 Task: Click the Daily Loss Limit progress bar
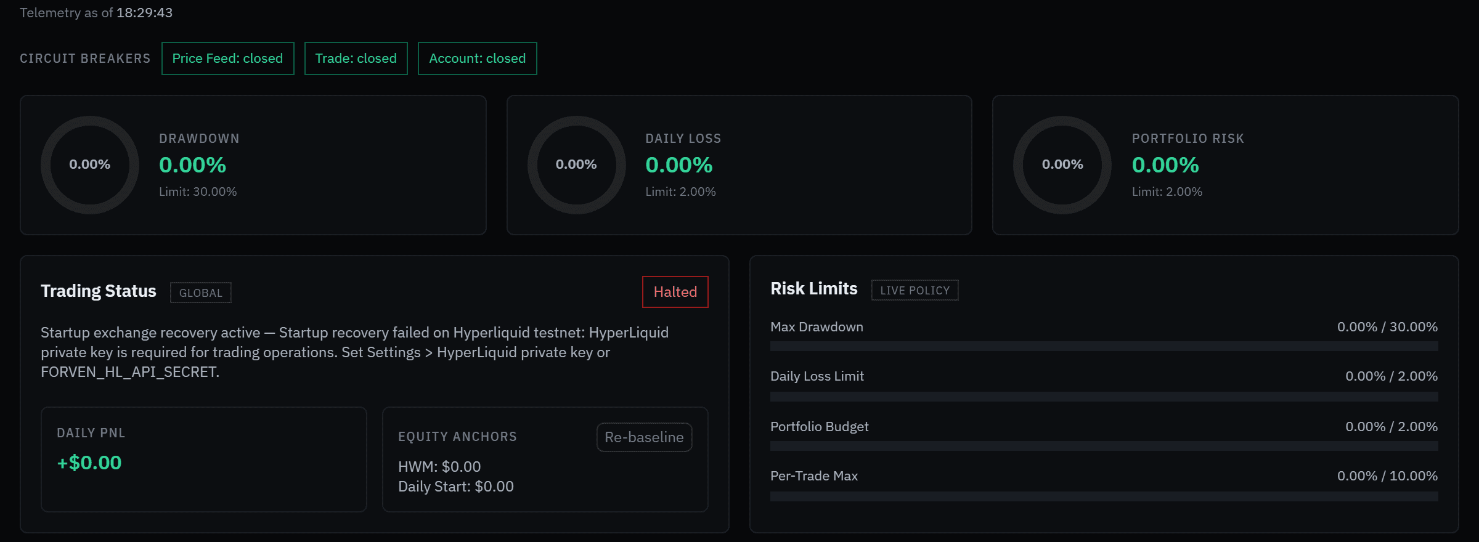click(1104, 397)
